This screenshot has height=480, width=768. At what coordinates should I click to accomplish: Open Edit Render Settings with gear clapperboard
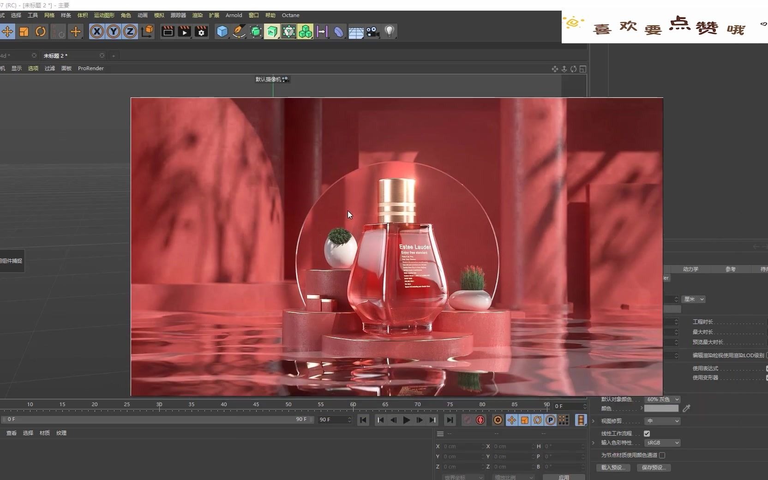coord(201,32)
